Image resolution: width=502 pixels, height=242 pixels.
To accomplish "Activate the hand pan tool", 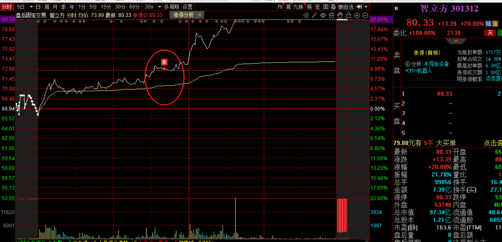I will coord(340,15).
